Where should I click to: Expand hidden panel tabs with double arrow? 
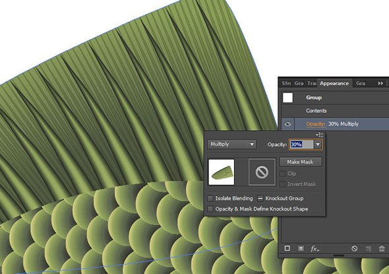380,83
